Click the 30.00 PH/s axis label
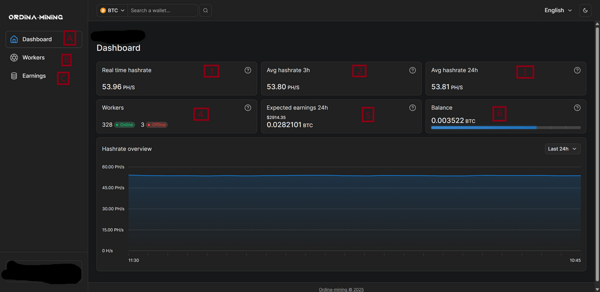The image size is (600, 292). pyautogui.click(x=113, y=209)
